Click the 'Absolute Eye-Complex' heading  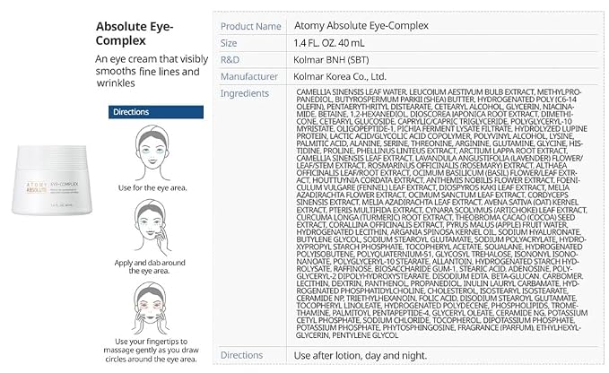tap(135, 33)
